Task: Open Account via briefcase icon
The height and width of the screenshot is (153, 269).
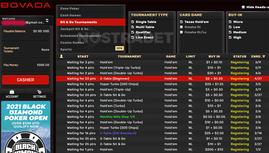Action: click(x=12, y=92)
